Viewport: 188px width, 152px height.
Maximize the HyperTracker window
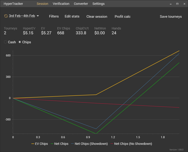(x=177, y=4)
